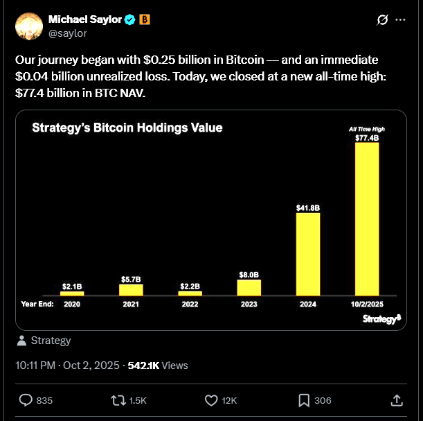Image resolution: width=423 pixels, height=421 pixels.
Task: Click the Strategy logo in chart corner
Action: pos(379,318)
